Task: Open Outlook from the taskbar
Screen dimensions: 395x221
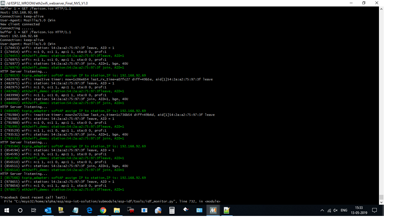Action: coord(48,210)
